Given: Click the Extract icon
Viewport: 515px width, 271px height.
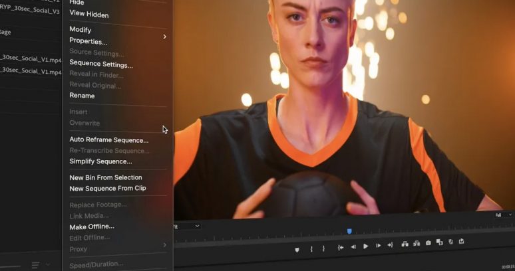Looking at the screenshot, I should [417, 244].
